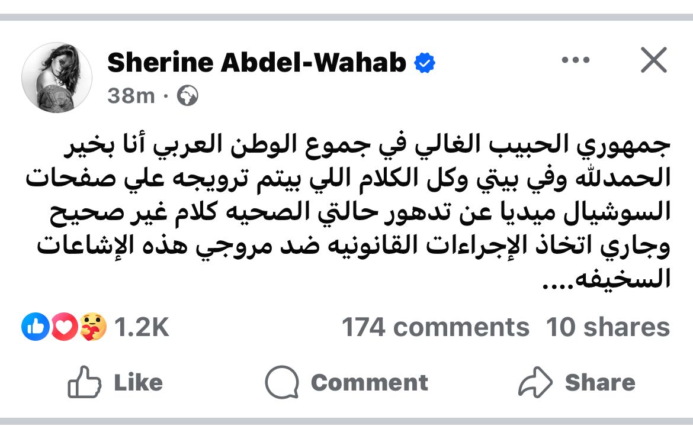Dismiss the post with the X button

click(x=653, y=60)
